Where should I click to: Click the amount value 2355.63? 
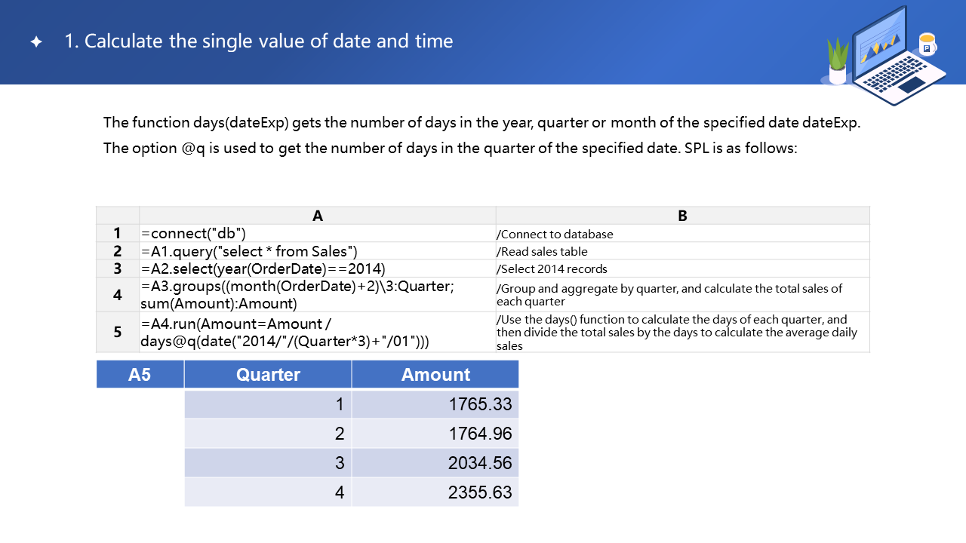tap(480, 492)
